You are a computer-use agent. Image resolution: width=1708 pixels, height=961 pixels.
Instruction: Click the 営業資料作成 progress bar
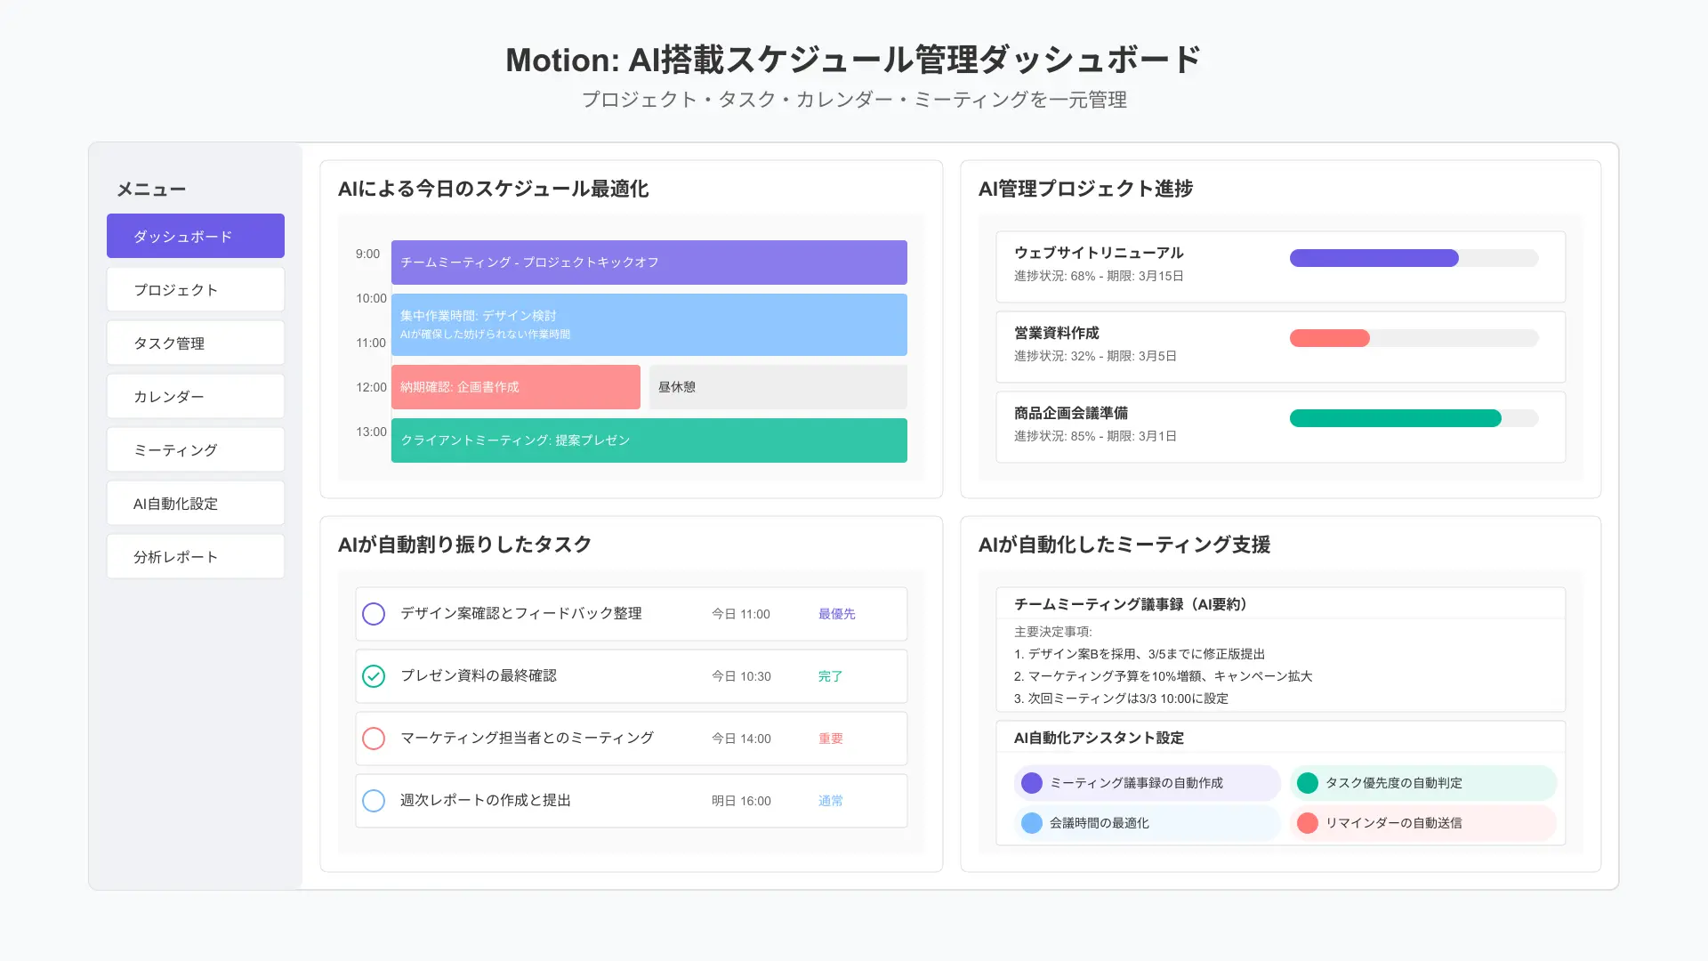pyautogui.click(x=1414, y=338)
